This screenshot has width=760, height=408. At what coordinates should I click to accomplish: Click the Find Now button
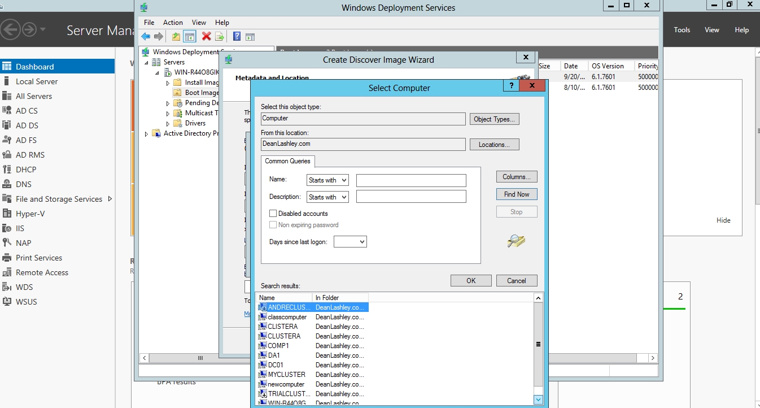pos(516,194)
